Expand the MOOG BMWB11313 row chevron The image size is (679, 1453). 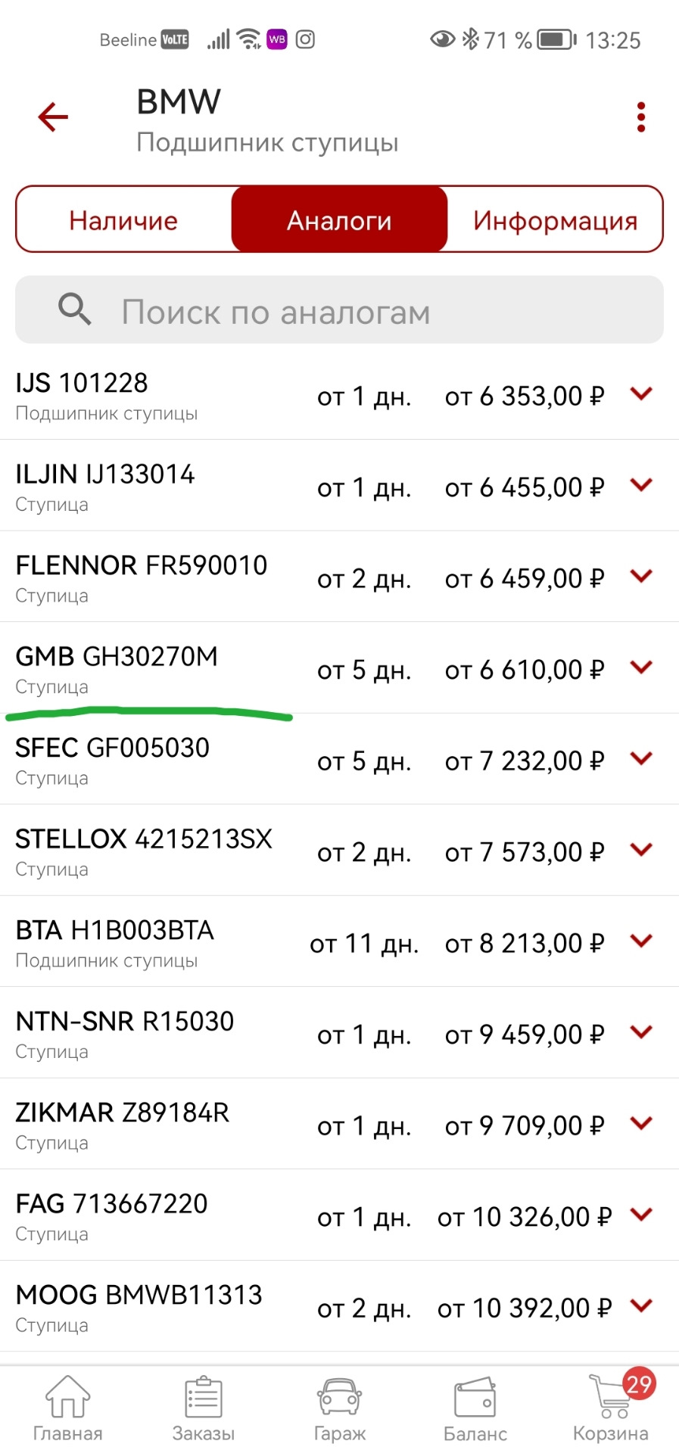(x=641, y=1305)
